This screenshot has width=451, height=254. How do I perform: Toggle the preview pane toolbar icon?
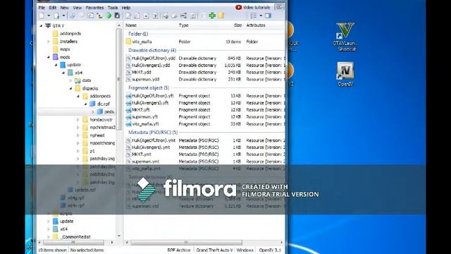click(268, 16)
